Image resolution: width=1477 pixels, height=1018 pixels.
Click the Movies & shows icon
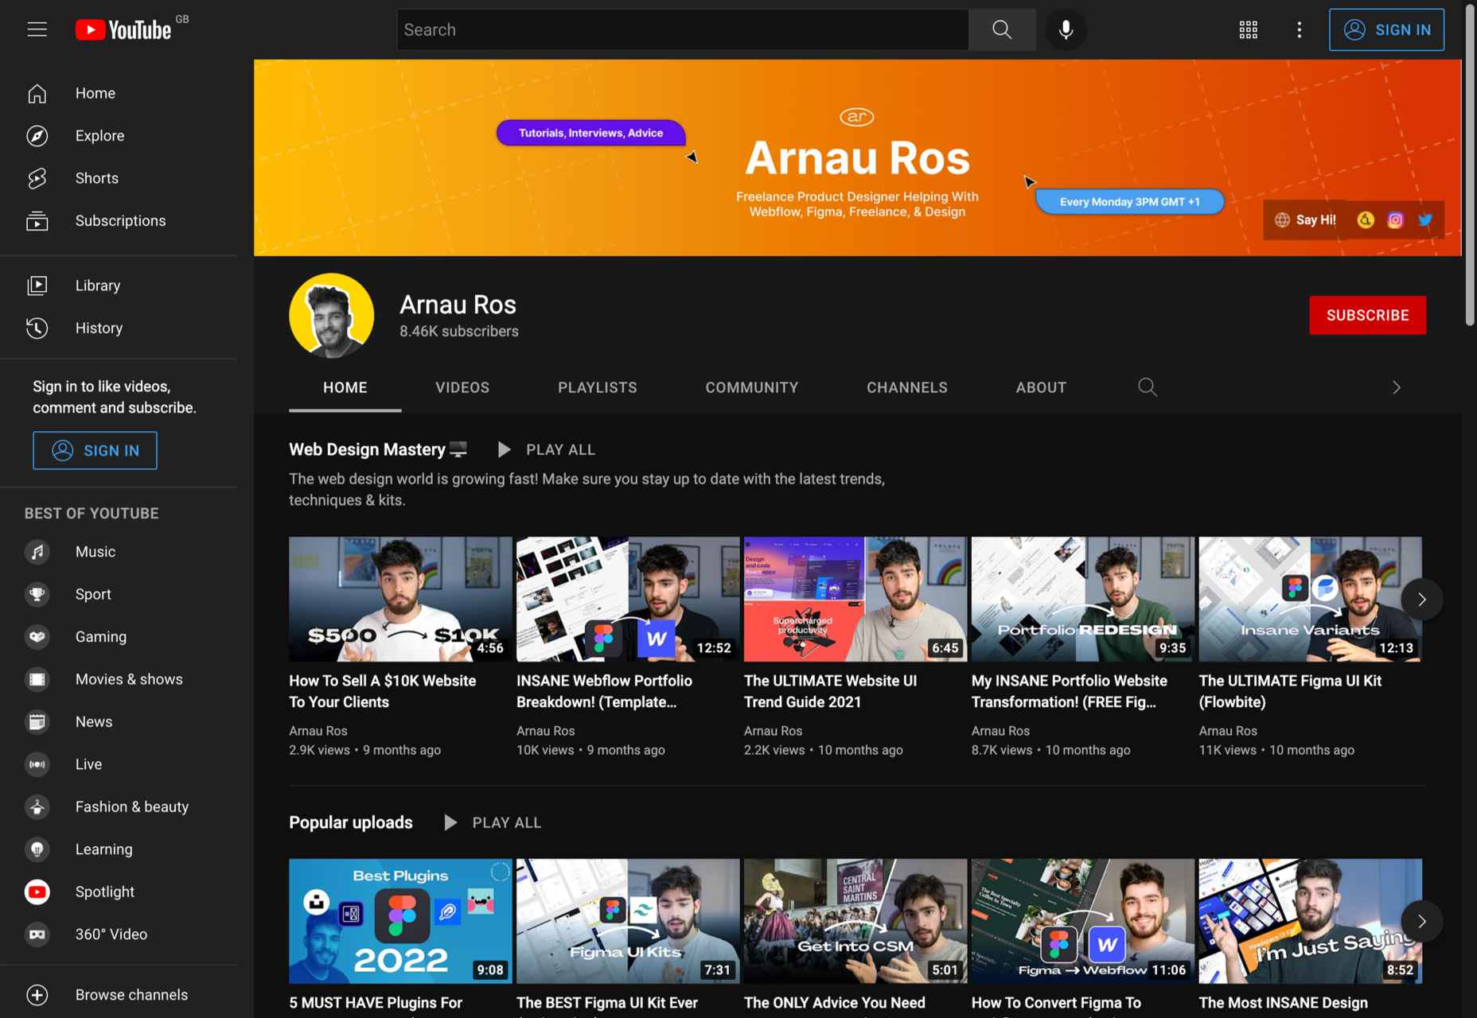(x=37, y=679)
